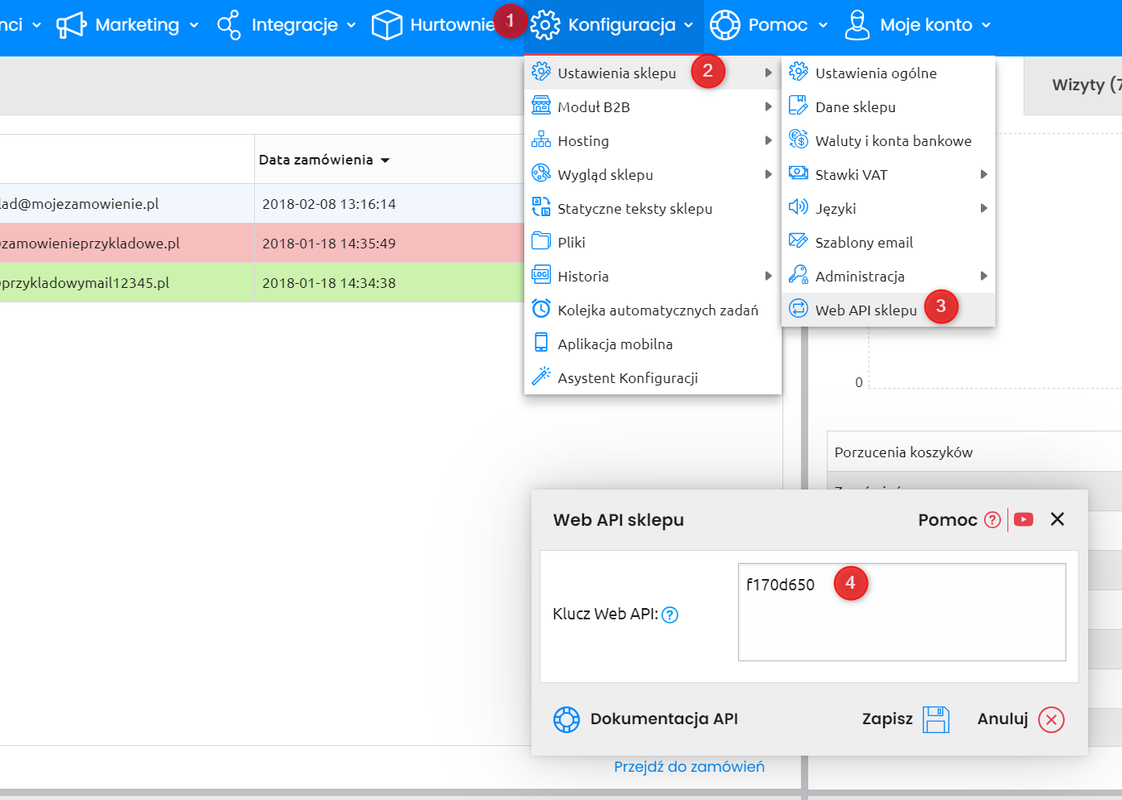Click the Kolejka automatycznych zadań clock icon
Screen dimensions: 1122x800
pyautogui.click(x=541, y=309)
